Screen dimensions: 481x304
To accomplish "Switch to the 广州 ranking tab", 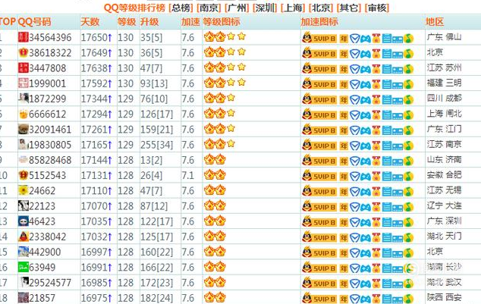I will [237, 8].
